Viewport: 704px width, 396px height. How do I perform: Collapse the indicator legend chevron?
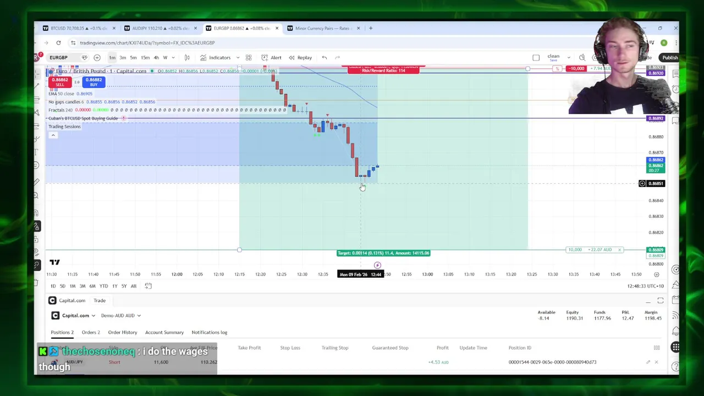[53, 135]
